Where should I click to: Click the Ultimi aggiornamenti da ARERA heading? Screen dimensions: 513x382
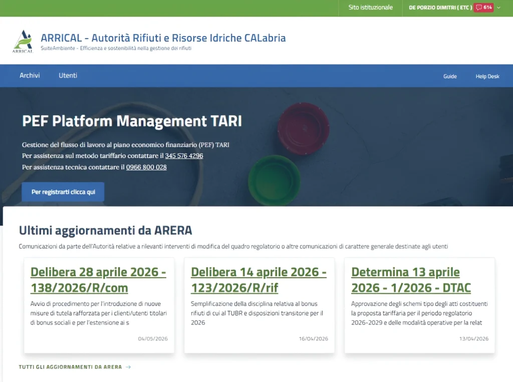[x=105, y=231]
